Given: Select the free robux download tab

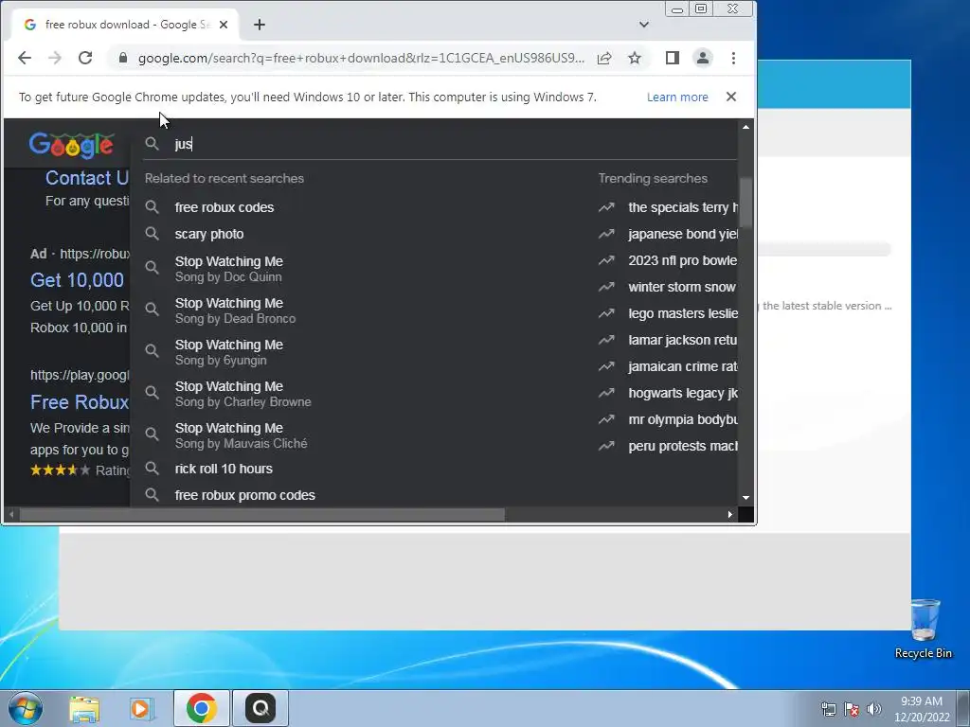Looking at the screenshot, I should point(126,25).
